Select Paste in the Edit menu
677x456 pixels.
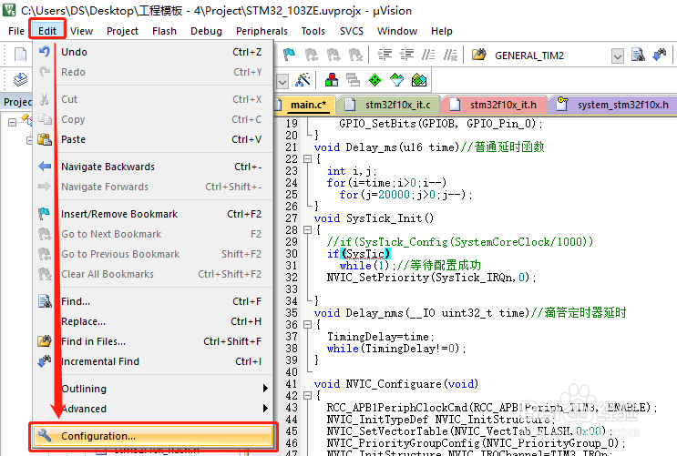click(153, 139)
